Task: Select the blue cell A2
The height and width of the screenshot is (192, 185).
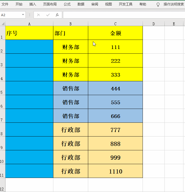Action: 29,47
